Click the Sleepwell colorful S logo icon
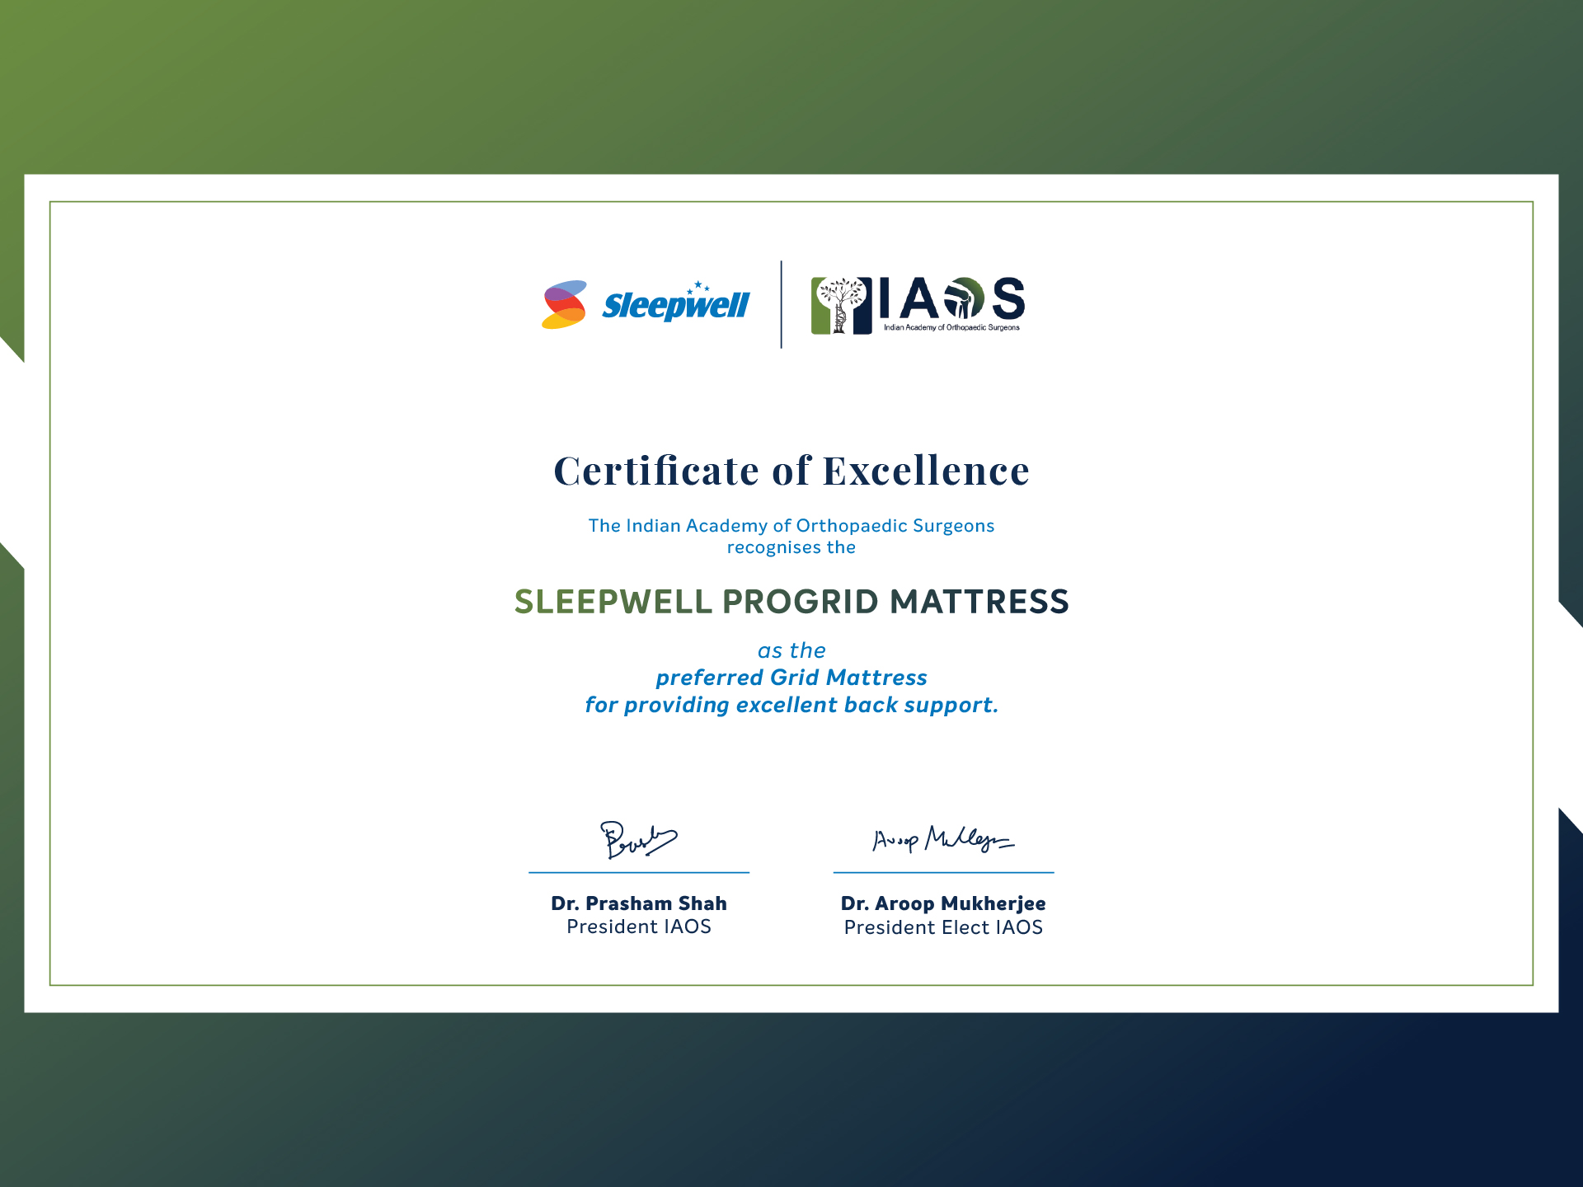The image size is (1583, 1187). (x=564, y=304)
